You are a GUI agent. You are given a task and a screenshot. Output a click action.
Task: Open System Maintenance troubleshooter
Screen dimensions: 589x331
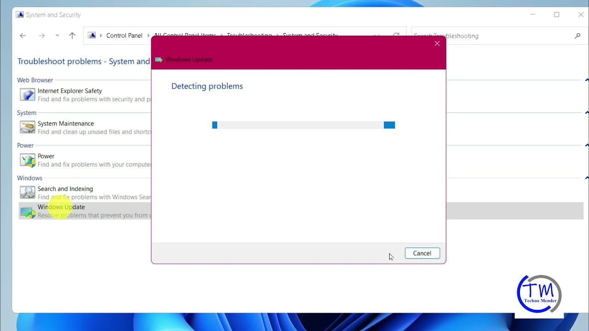66,124
